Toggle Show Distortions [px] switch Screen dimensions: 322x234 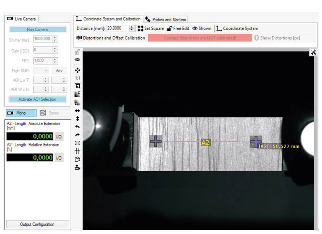(x=257, y=38)
